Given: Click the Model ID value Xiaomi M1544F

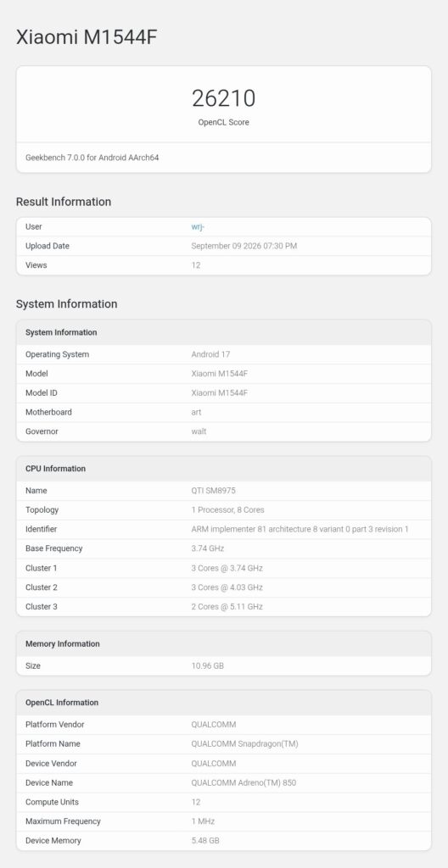Looking at the screenshot, I should pyautogui.click(x=220, y=393).
